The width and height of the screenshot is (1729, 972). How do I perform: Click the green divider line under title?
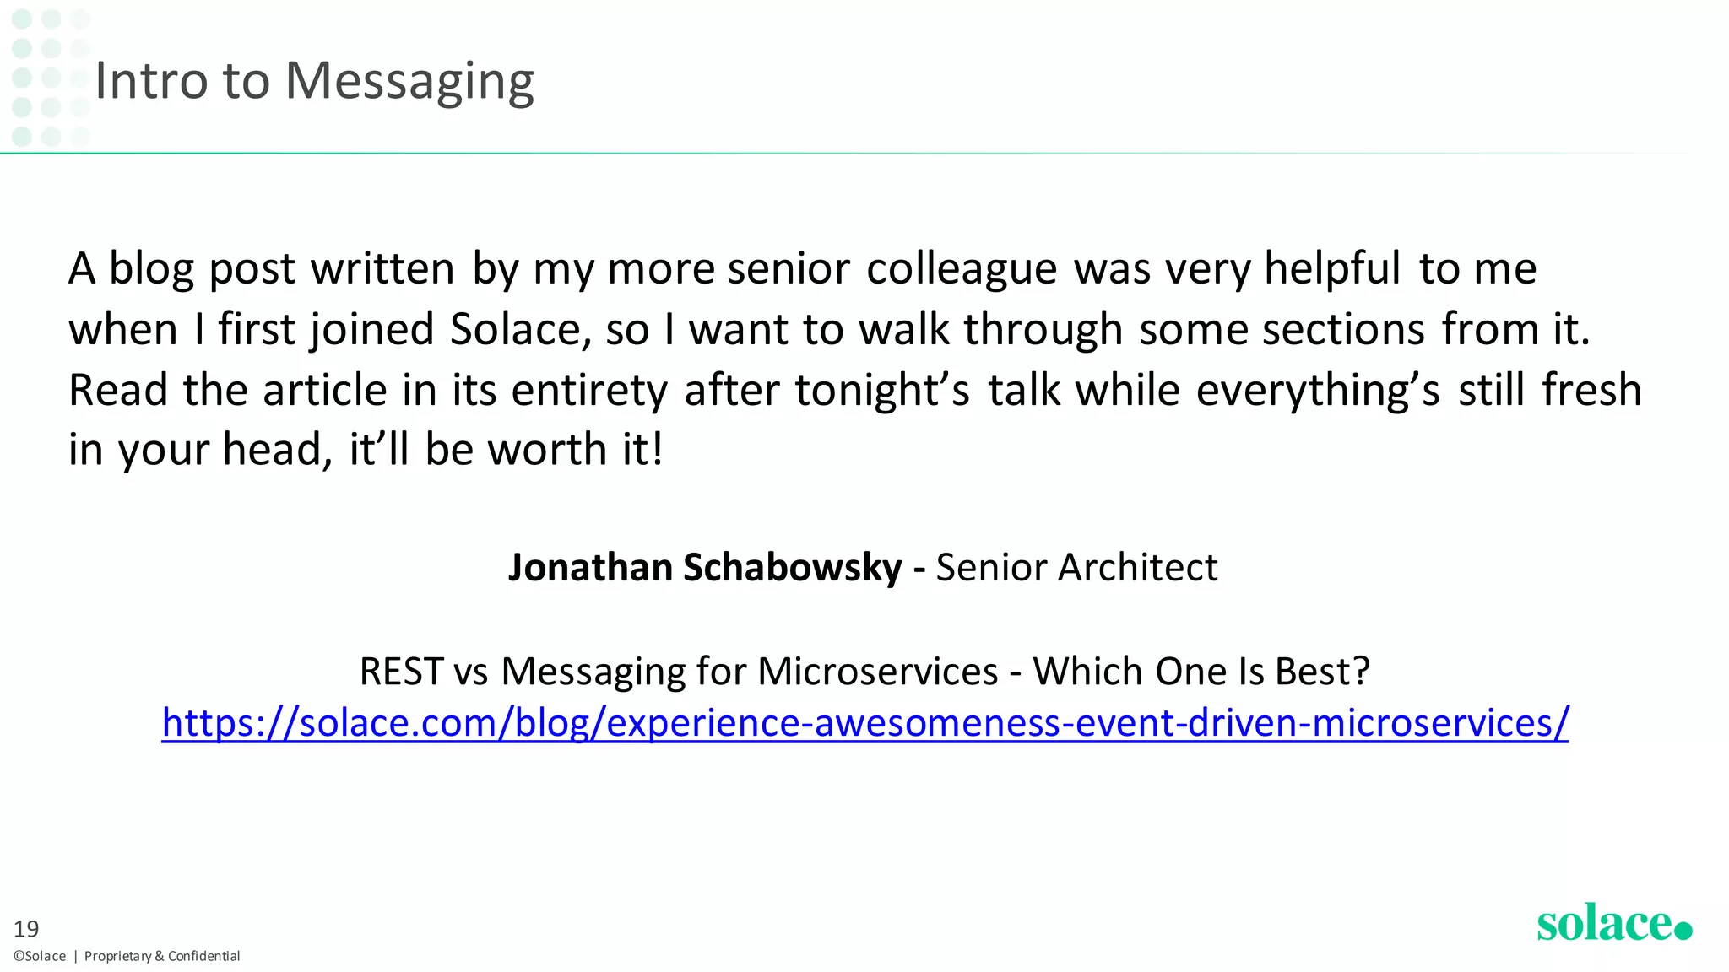844,154
